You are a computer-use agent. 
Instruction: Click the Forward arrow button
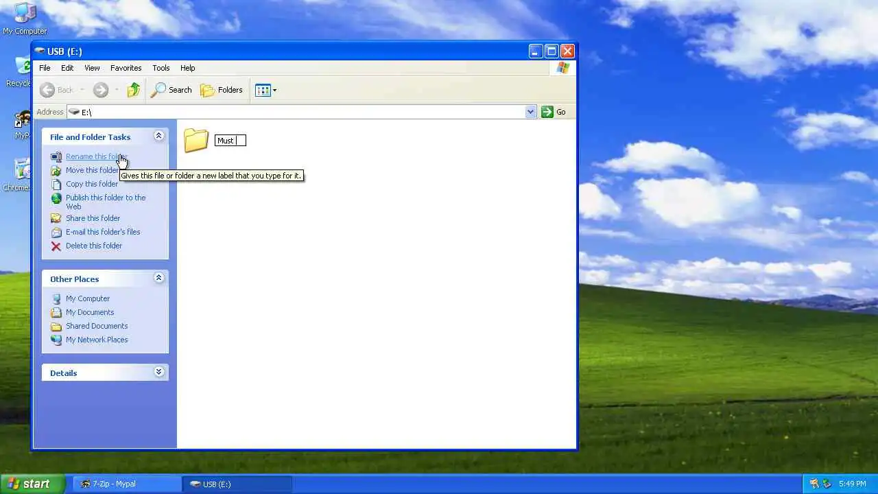point(101,90)
